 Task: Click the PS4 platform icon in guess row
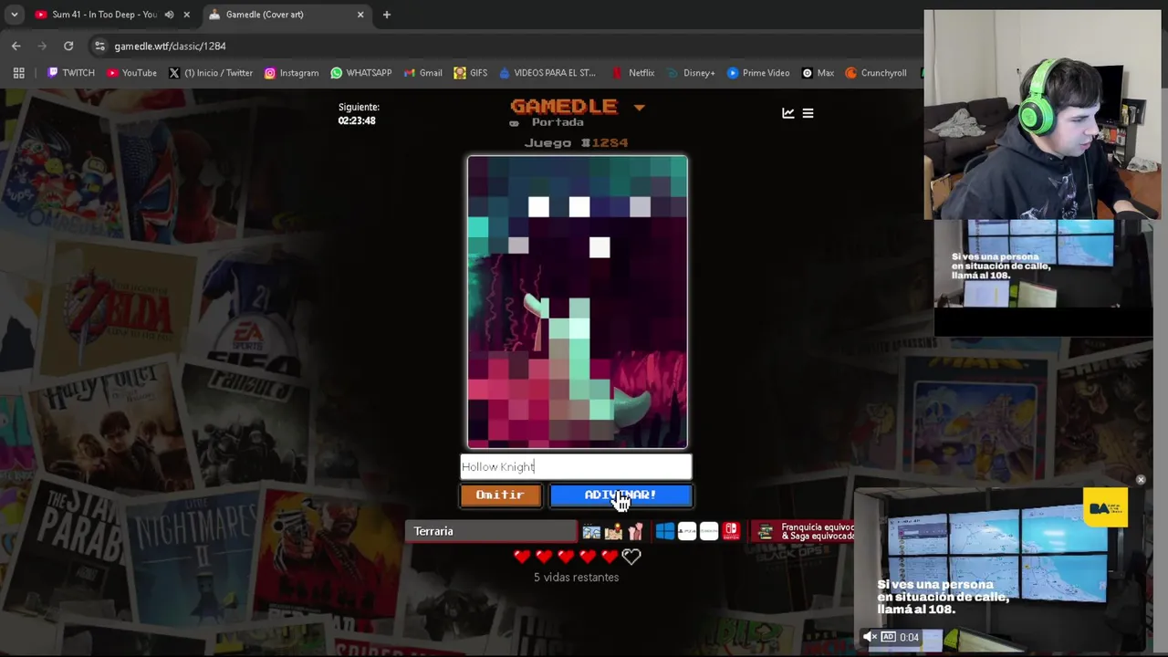[687, 531]
